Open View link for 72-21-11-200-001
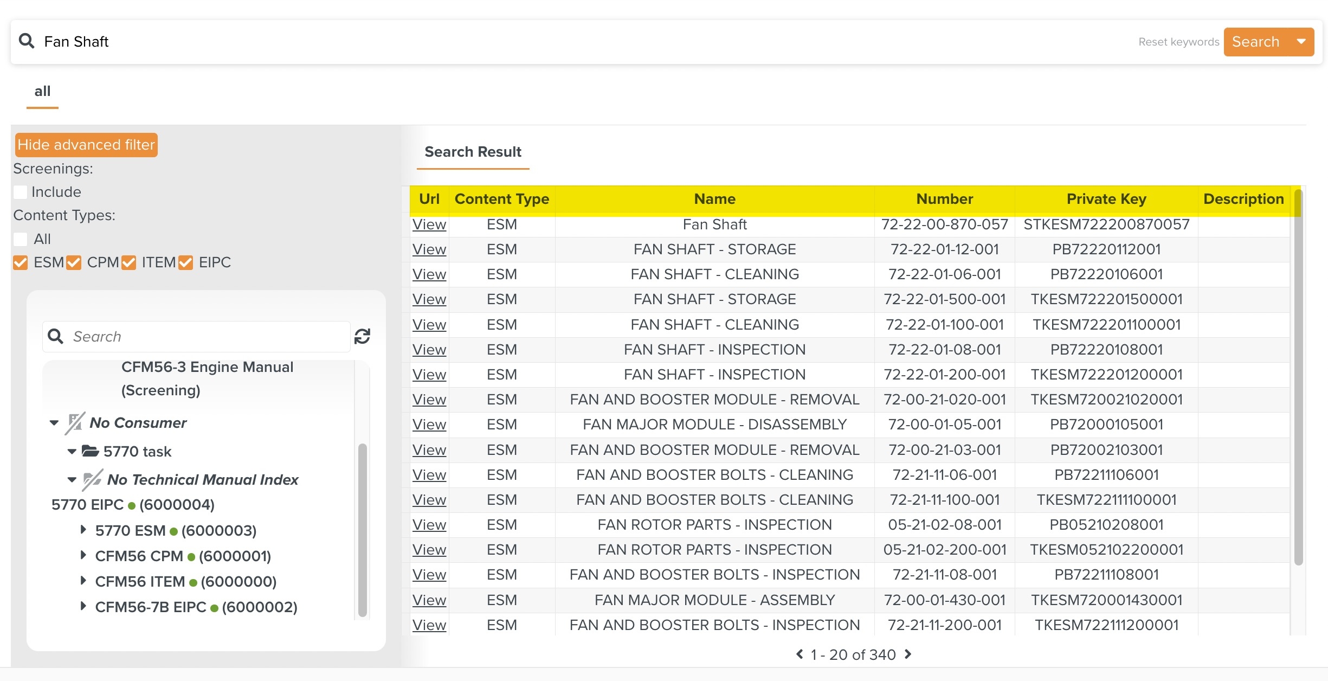 (429, 625)
